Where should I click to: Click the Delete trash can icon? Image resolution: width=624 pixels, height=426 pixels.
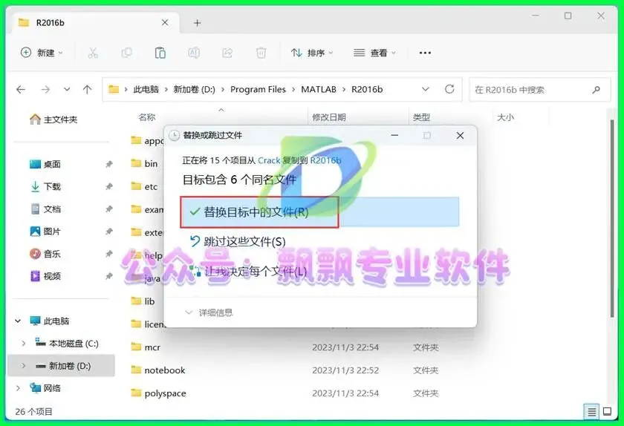click(x=261, y=53)
